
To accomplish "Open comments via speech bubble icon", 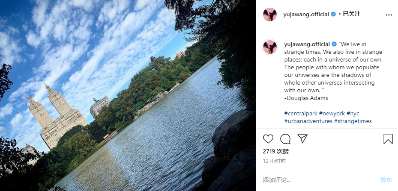I will [x=285, y=139].
